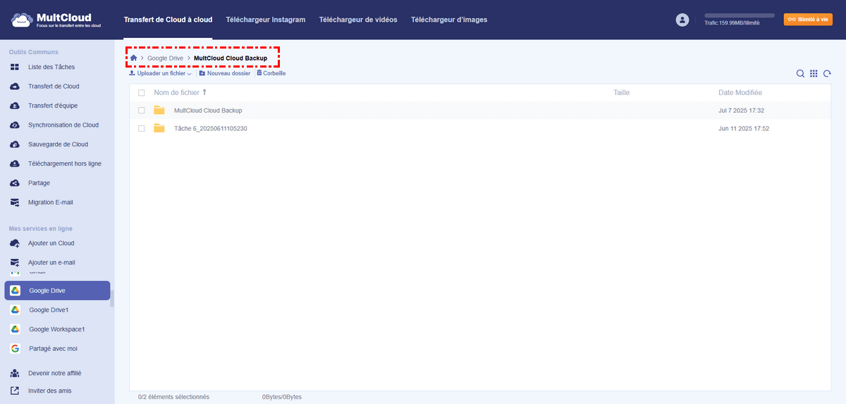Switch to Téléchargeur d'images tab
The image size is (846, 404).
449,20
